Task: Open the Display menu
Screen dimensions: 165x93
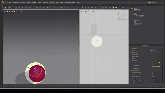Action: click(62, 2)
